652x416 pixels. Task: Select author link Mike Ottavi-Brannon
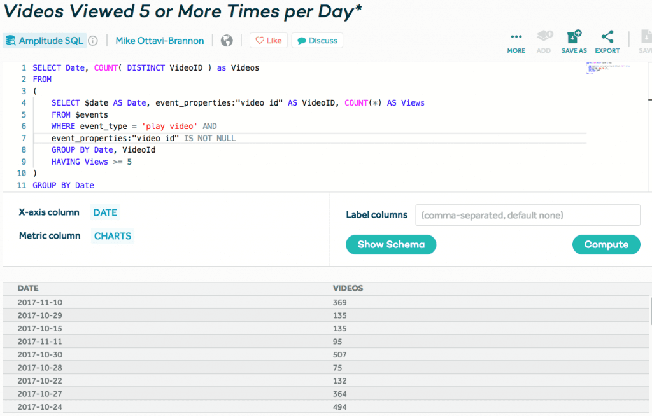click(159, 40)
